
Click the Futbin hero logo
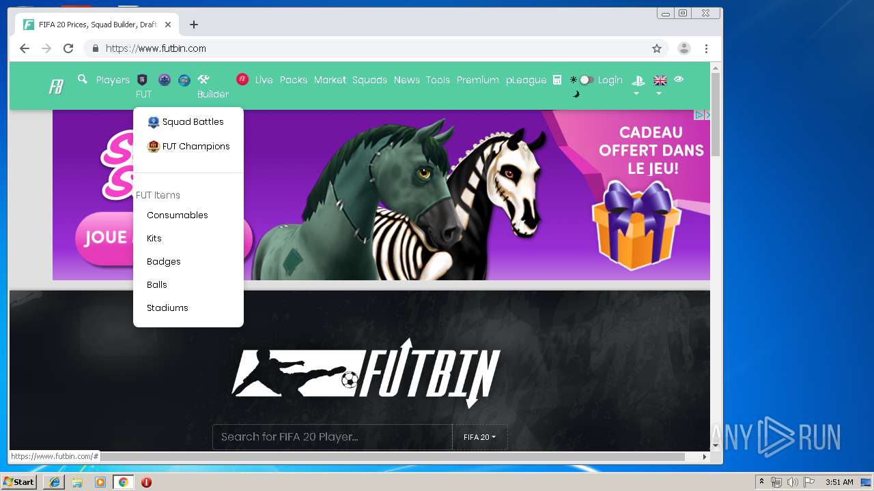tap(366, 373)
